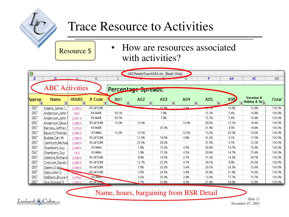
Task: Open the HOURS column filter arrow
Action: point(84,103)
